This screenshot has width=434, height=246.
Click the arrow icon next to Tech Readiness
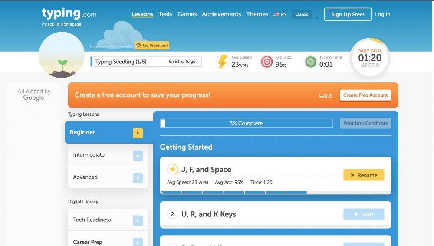[138, 220]
